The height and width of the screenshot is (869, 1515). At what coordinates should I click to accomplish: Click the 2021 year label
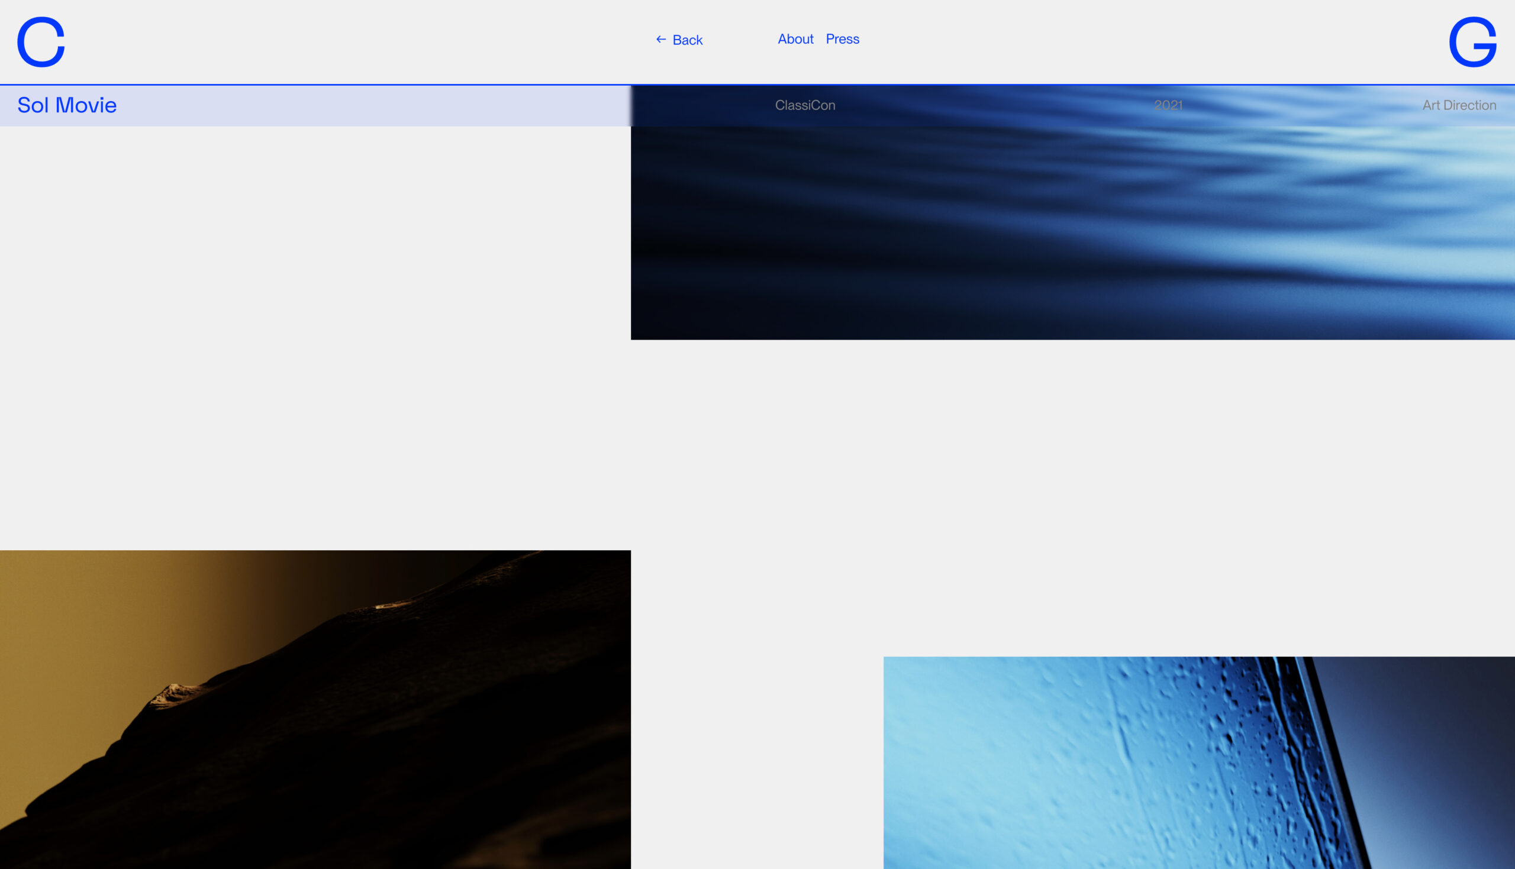pos(1168,106)
